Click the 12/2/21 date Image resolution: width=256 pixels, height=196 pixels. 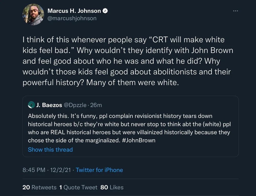point(61,170)
